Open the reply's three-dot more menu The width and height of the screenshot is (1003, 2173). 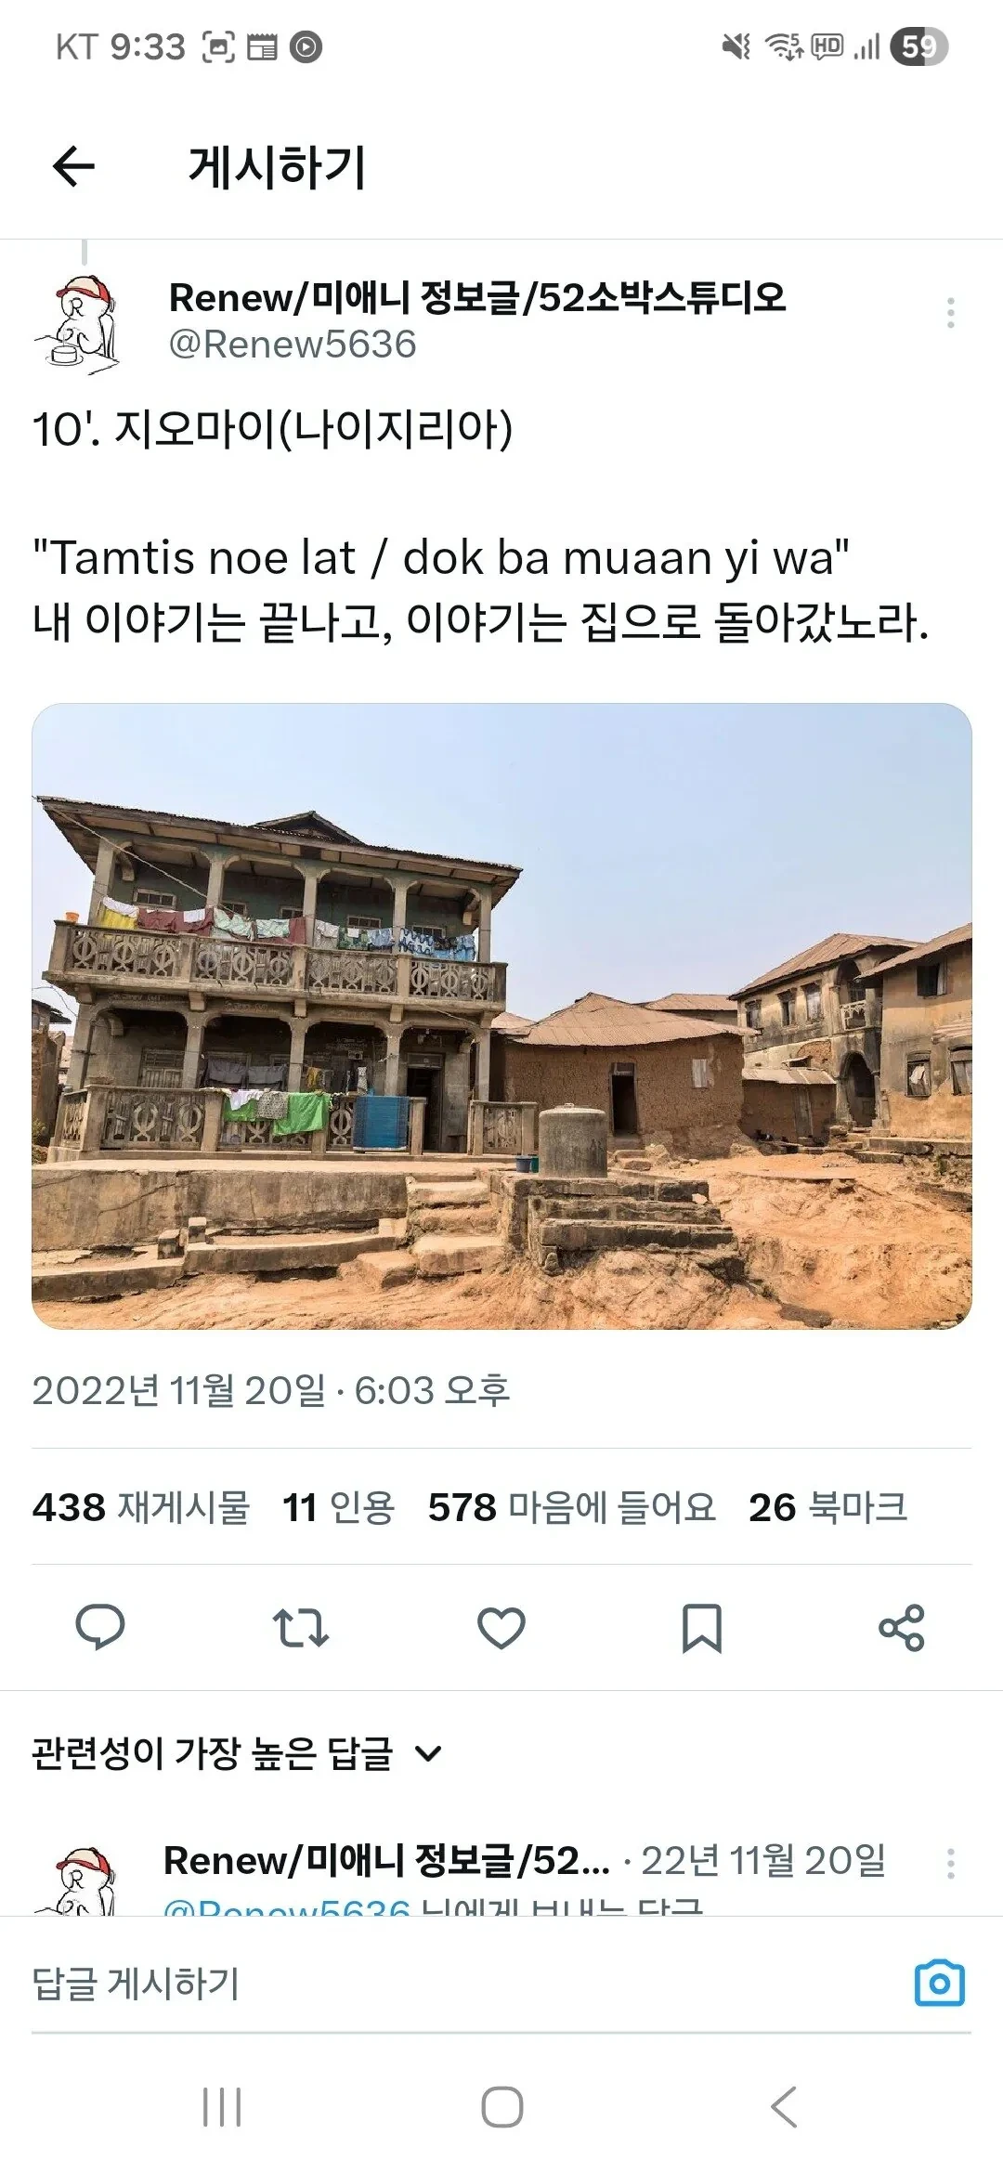click(x=950, y=1863)
